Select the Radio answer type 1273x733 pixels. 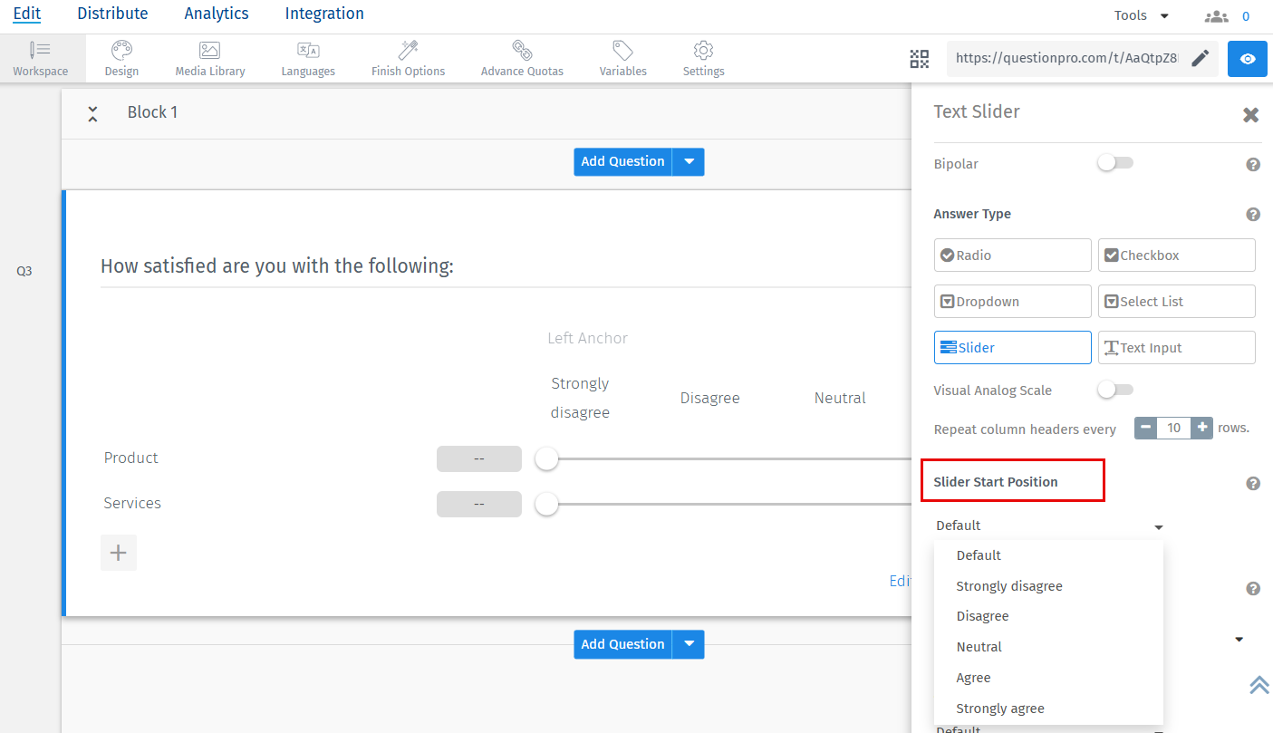point(1012,256)
